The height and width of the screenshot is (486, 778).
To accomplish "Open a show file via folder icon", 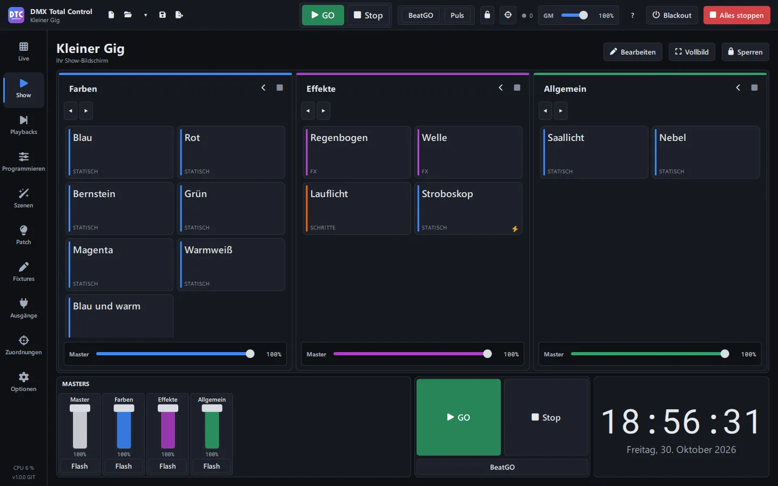I will tap(128, 15).
